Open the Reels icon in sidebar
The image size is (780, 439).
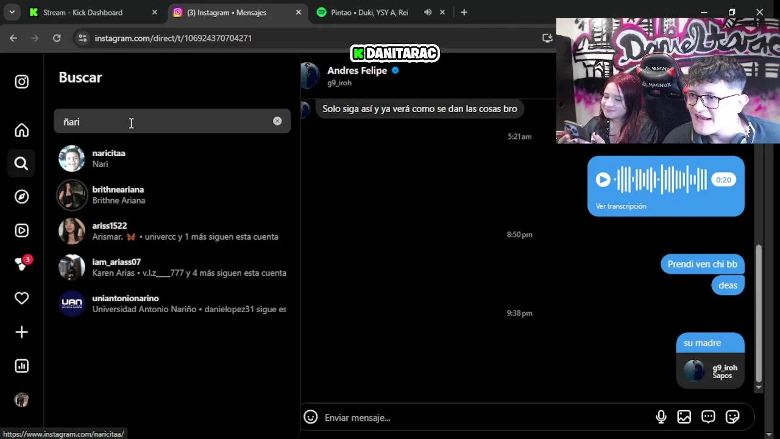[21, 230]
